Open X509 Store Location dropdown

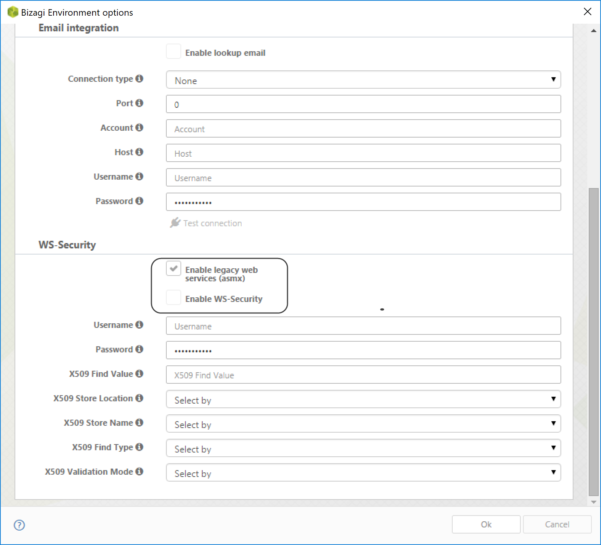tap(364, 399)
